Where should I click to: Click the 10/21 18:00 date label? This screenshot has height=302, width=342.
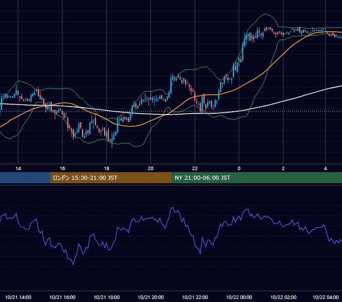(x=107, y=297)
